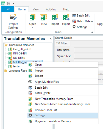Image resolution: width=103 pixels, height=129 pixels.
Task: Collapse the Translation Memories pane chevron
Action: [51, 39]
